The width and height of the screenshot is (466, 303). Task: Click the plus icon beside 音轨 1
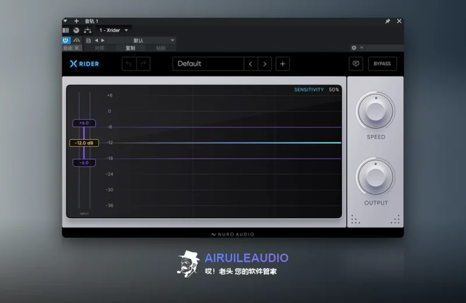click(76, 21)
